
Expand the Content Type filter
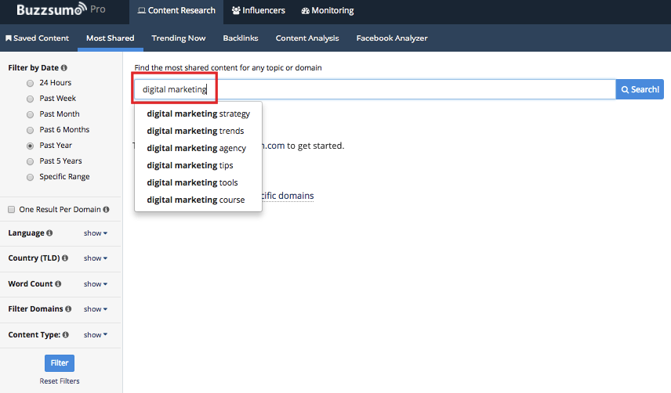pyautogui.click(x=96, y=335)
